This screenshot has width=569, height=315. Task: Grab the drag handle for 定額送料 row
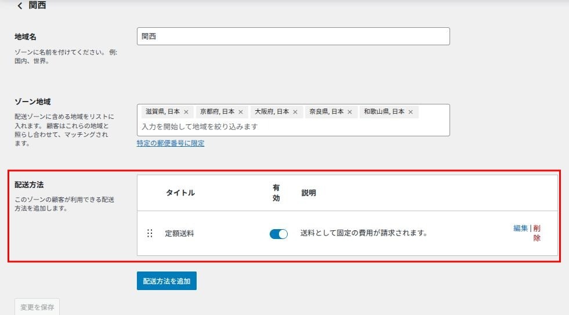click(x=150, y=233)
